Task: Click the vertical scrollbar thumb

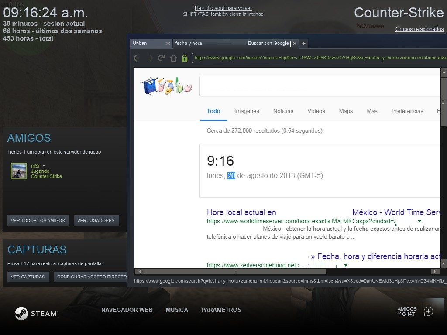Action: pyautogui.click(x=444, y=102)
